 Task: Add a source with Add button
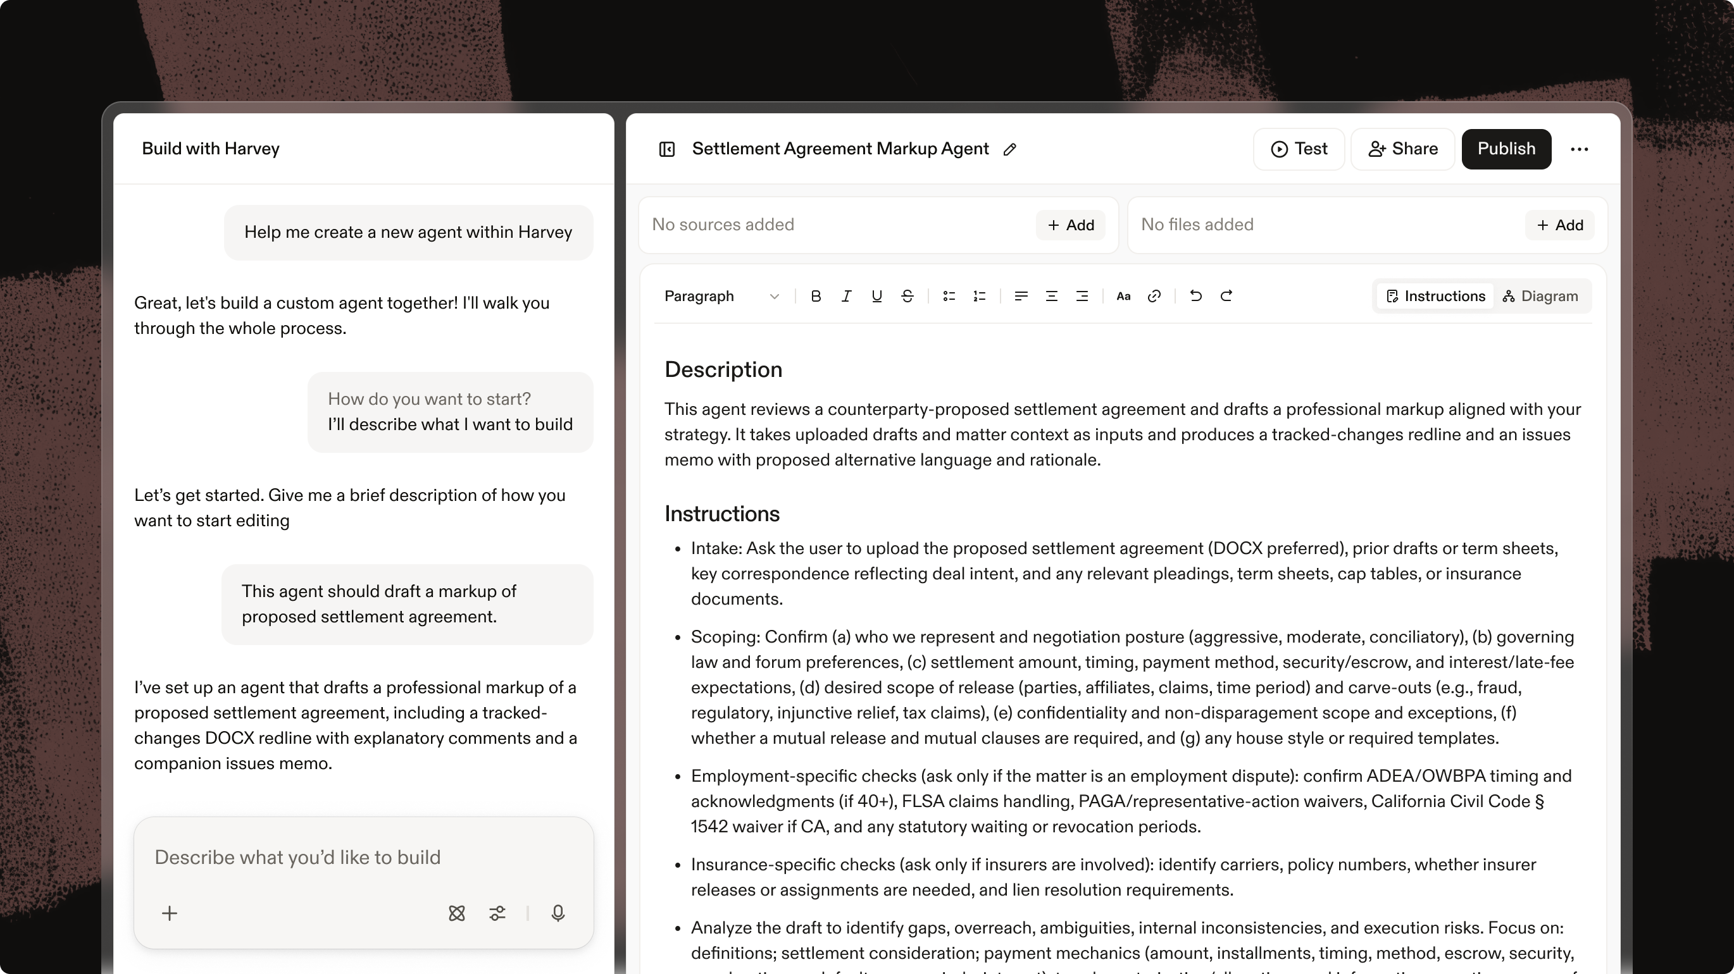click(1070, 225)
